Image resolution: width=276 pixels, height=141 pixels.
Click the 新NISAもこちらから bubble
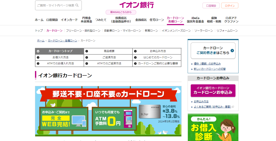point(121,12)
